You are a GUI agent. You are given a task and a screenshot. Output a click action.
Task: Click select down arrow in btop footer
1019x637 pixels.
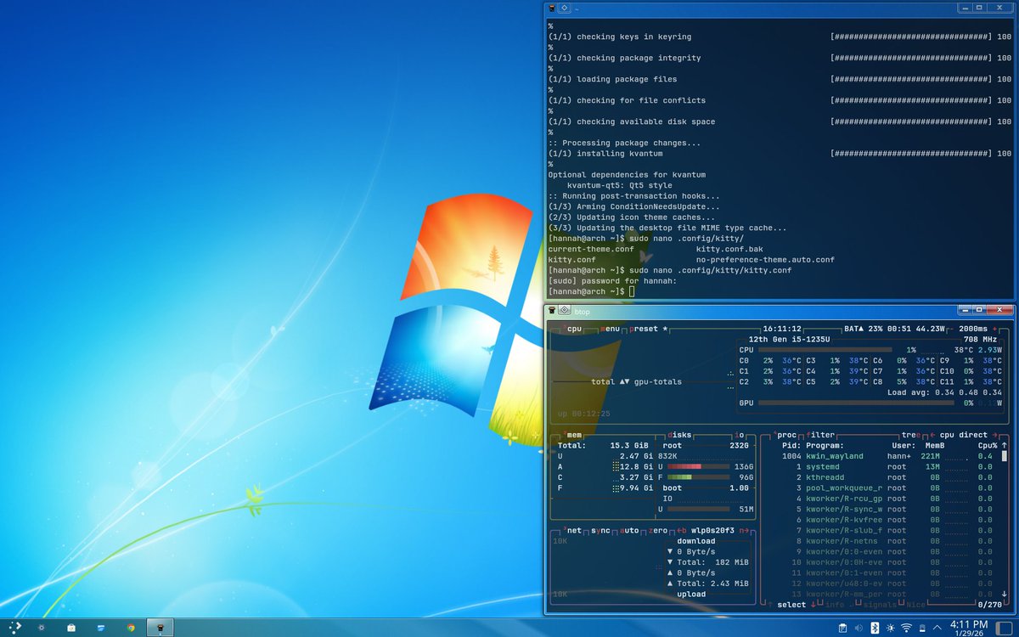click(814, 605)
